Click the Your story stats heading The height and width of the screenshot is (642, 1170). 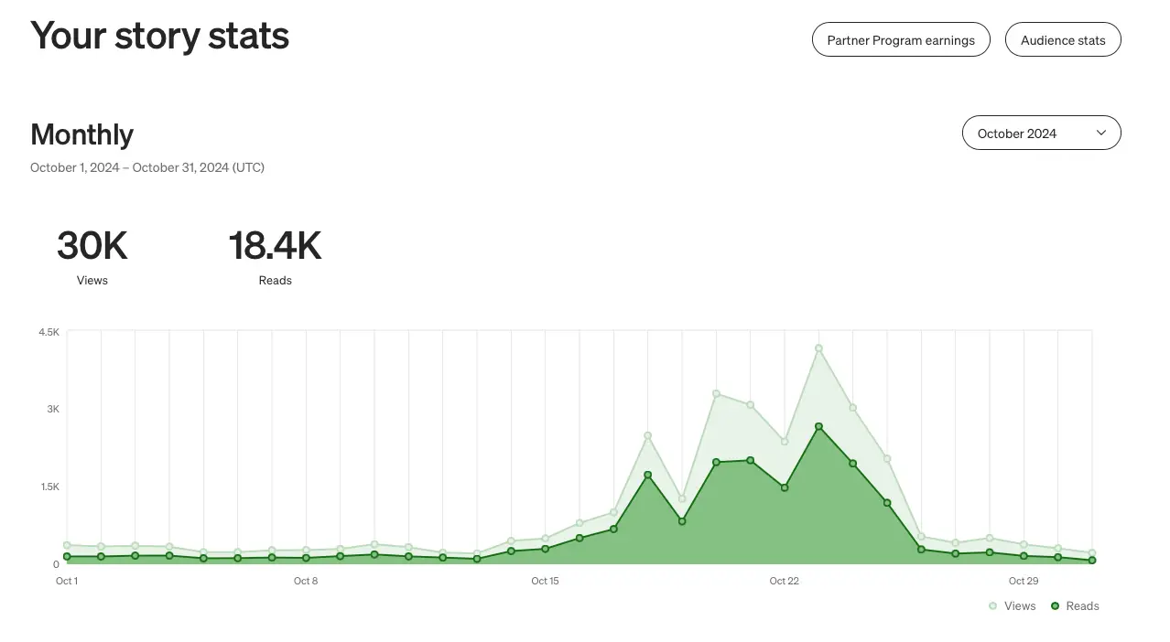(x=160, y=36)
